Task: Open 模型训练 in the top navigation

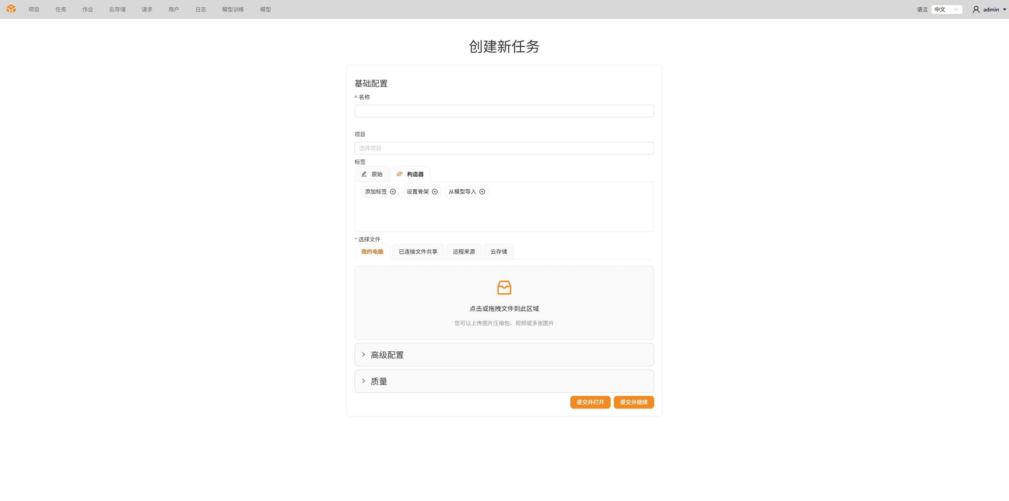Action: (x=233, y=9)
